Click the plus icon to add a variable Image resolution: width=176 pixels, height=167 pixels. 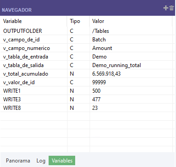[166, 8]
